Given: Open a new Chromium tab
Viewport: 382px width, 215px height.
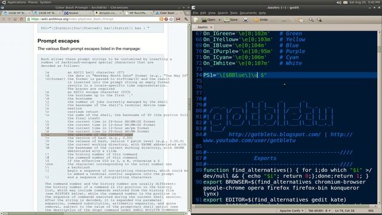Looking at the screenshot, I should point(187,13).
